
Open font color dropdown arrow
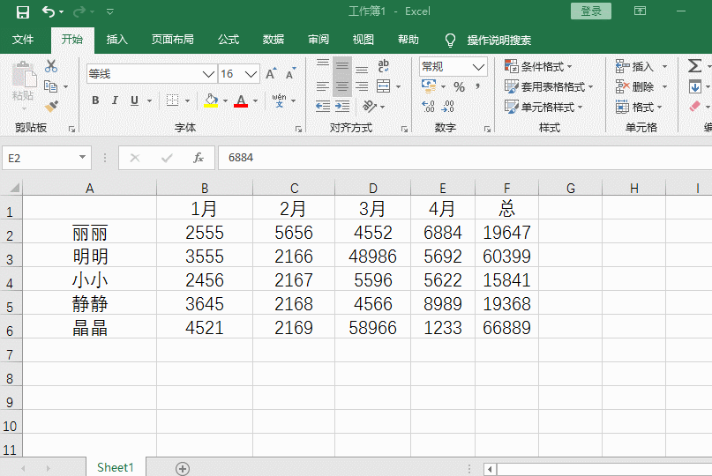pyautogui.click(x=255, y=100)
